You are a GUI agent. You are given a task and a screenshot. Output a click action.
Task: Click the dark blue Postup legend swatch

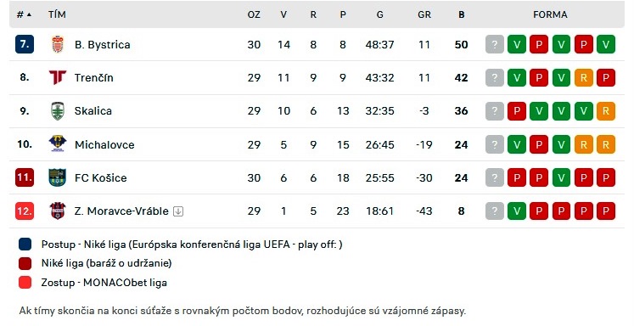[25, 244]
